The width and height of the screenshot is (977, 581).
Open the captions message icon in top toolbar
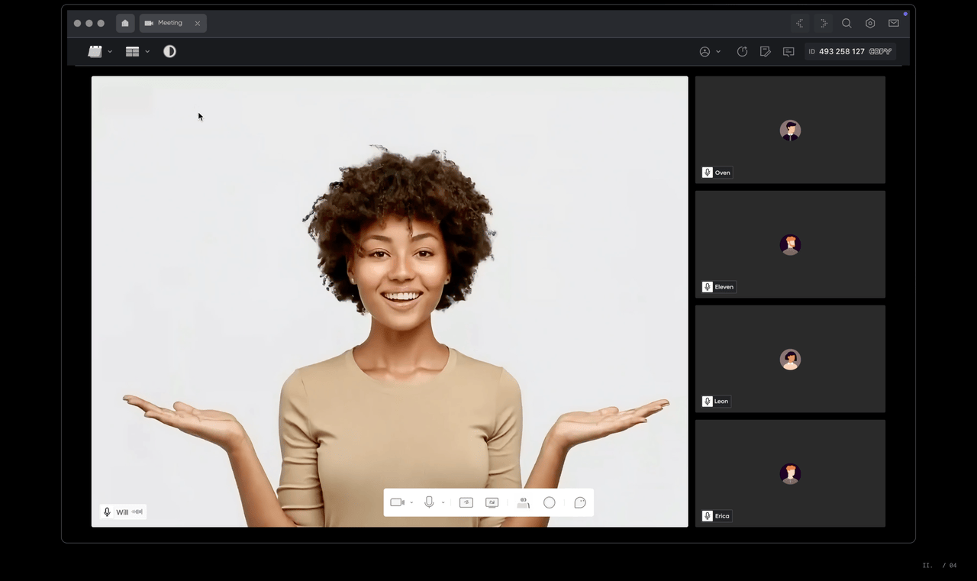tap(788, 52)
